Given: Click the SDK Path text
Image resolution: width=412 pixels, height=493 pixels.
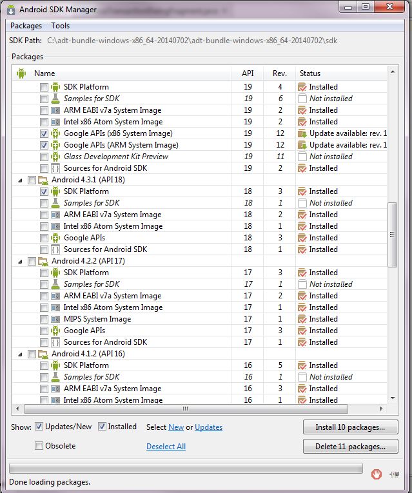Looking at the screenshot, I should point(192,41).
